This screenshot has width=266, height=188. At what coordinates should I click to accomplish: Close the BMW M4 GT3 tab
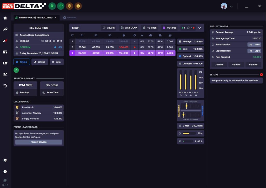[x=55, y=18]
